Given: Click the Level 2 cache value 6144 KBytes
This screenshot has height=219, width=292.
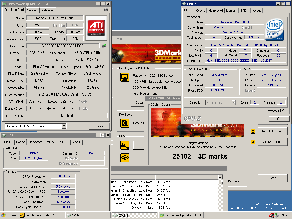Looking at the screenshot, I should [x=271, y=85].
